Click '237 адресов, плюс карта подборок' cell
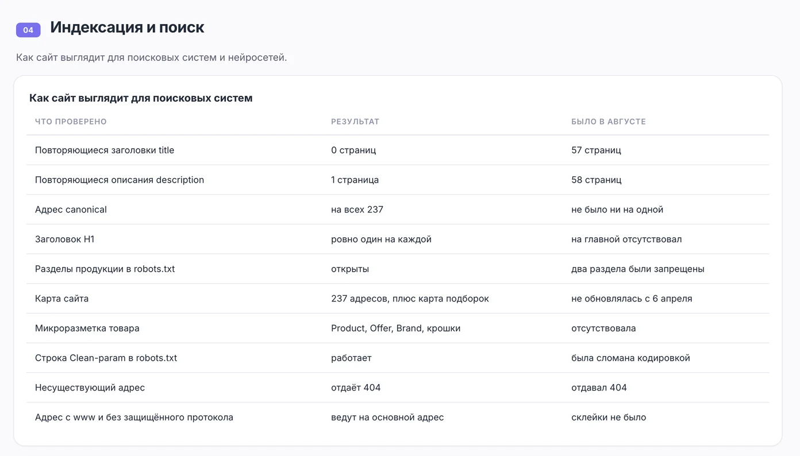Image resolution: width=800 pixels, height=456 pixels. coord(410,299)
